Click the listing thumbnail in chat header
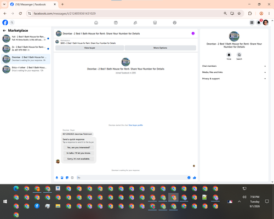Viewport: 274px width, 219px height. pos(59,33)
